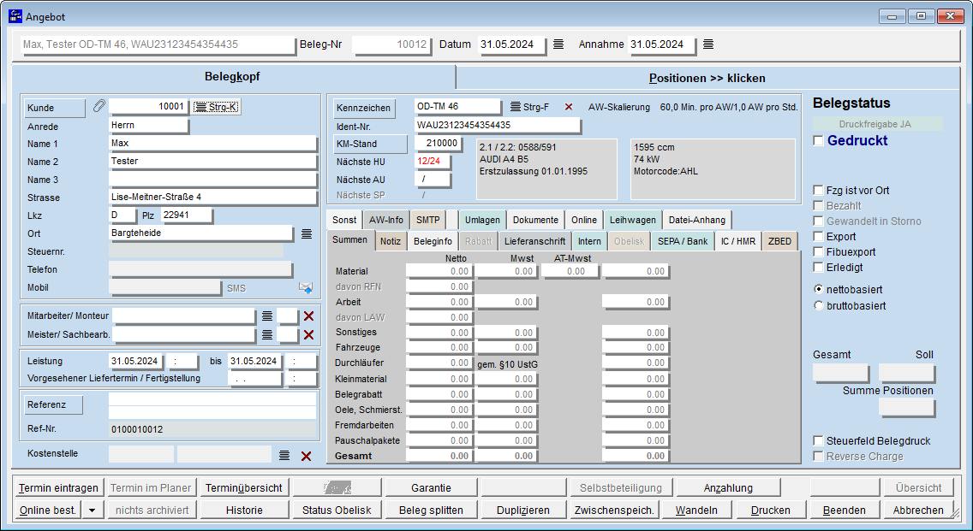973x531 pixels.
Task: Open the Datum calendar list icon
Action: point(558,44)
